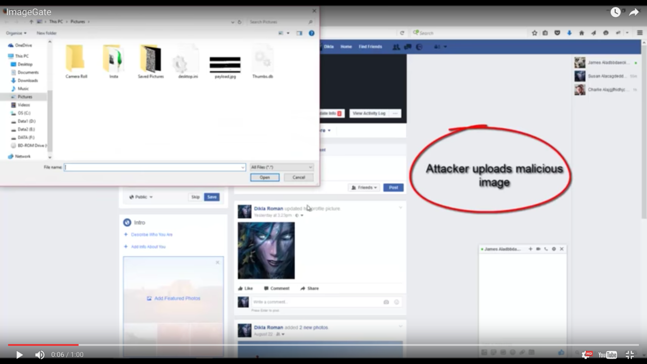Go up one folder in file dialog
Screen dimensions: 647x364
point(31,22)
